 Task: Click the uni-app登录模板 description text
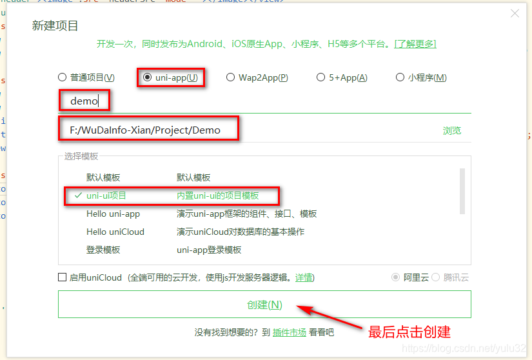coord(209,250)
